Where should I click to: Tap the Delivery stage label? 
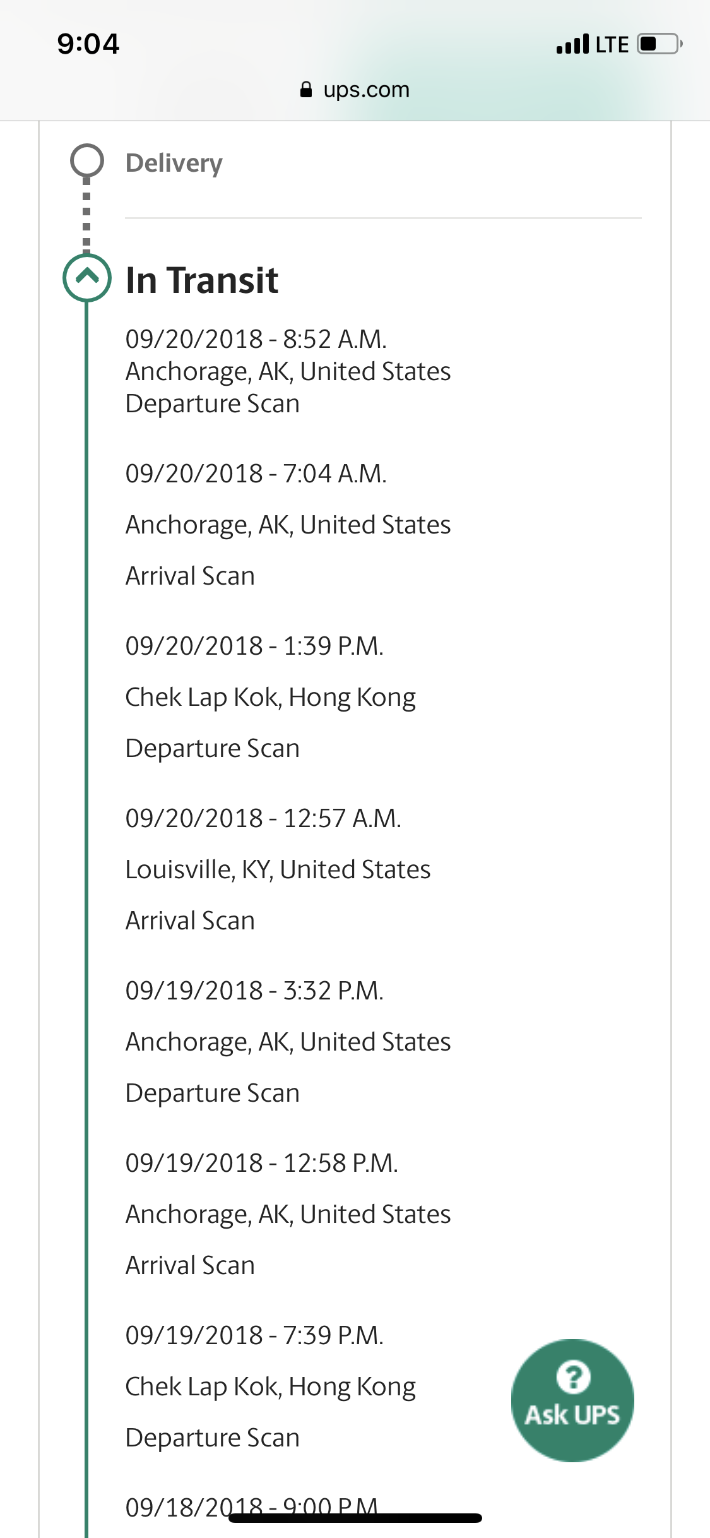tap(174, 163)
